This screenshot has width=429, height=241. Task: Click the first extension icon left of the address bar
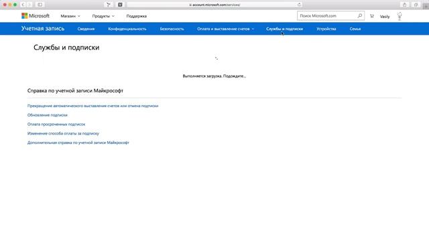click(109, 5)
